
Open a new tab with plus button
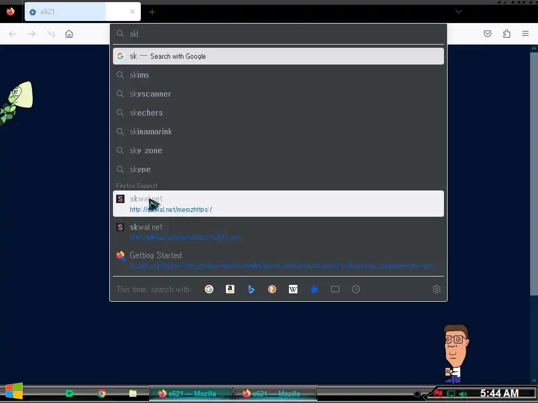152,12
